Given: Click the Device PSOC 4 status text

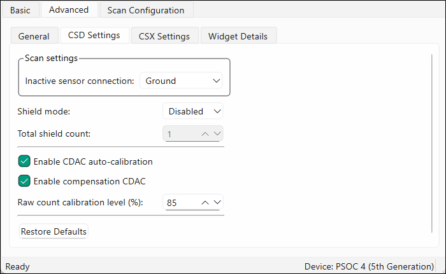Looking at the screenshot, I should pos(371,266).
